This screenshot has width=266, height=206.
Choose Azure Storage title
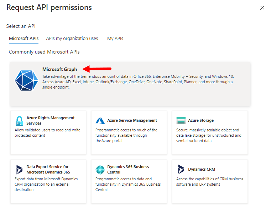201,120
